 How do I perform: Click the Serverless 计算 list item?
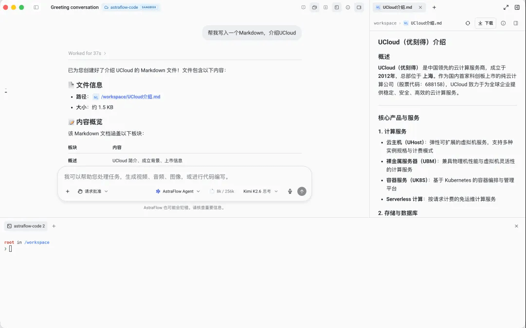point(441,199)
